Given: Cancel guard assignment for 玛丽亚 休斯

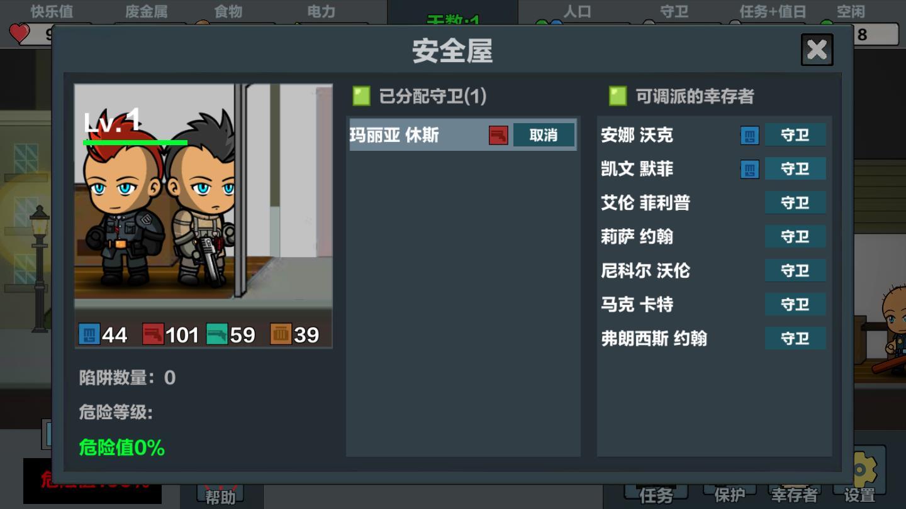Looking at the screenshot, I should (x=544, y=135).
